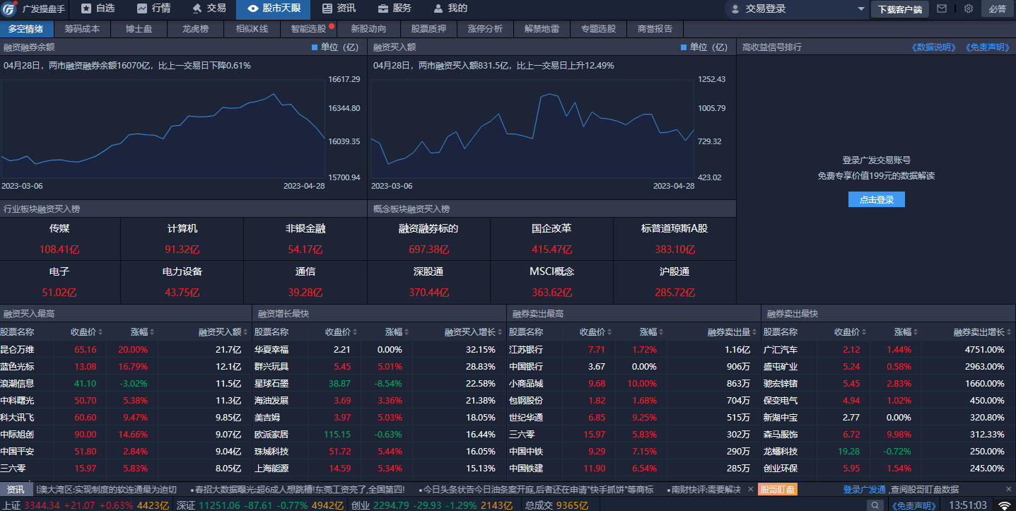Close the 股哥盯盘 notification bar
This screenshot has height=511, width=1016.
click(1009, 489)
